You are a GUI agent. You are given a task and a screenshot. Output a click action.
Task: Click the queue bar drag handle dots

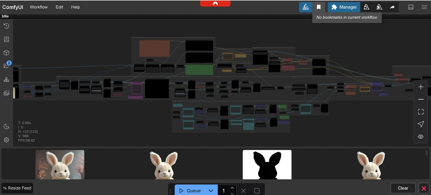click(171, 191)
